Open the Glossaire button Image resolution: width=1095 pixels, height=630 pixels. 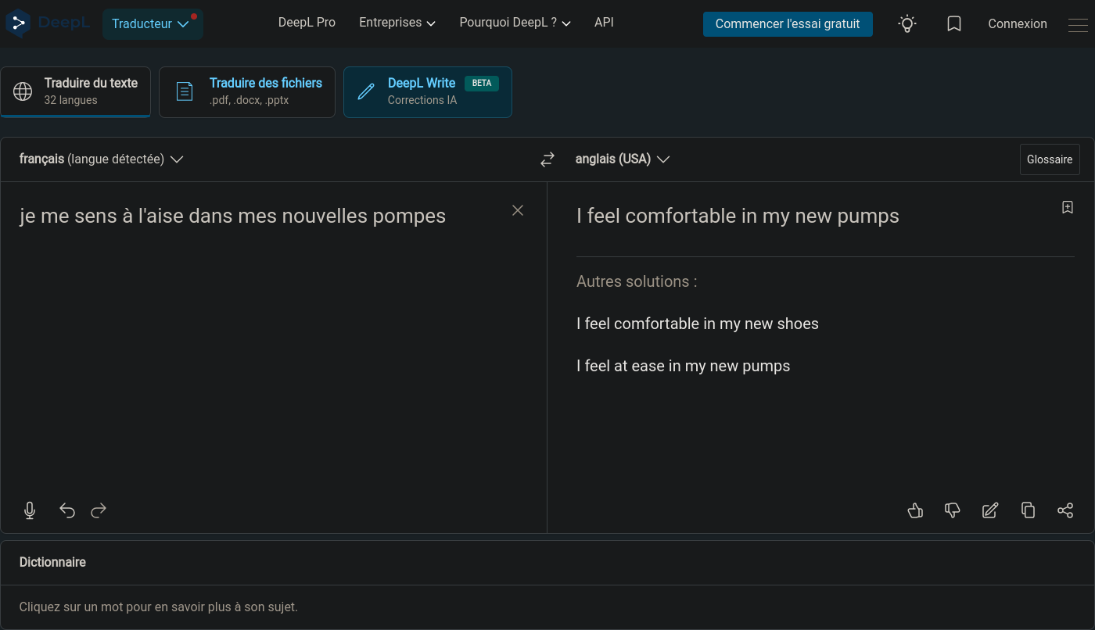[x=1050, y=159]
